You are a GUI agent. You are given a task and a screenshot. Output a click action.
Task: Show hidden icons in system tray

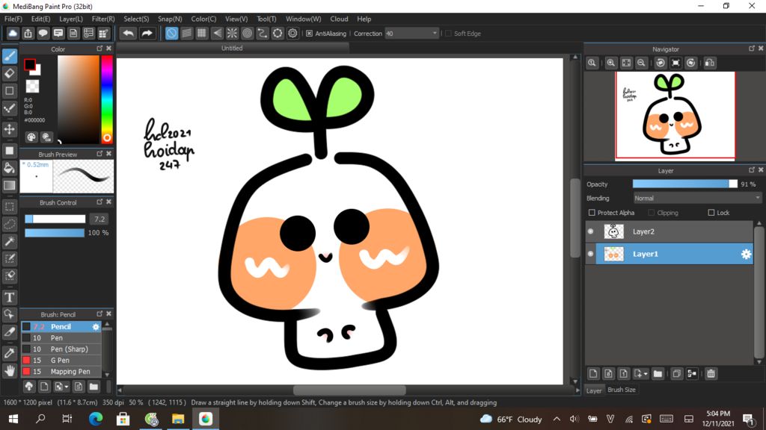[557, 419]
